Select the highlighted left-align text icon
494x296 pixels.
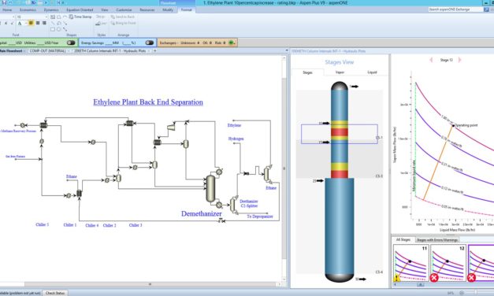[31, 23]
